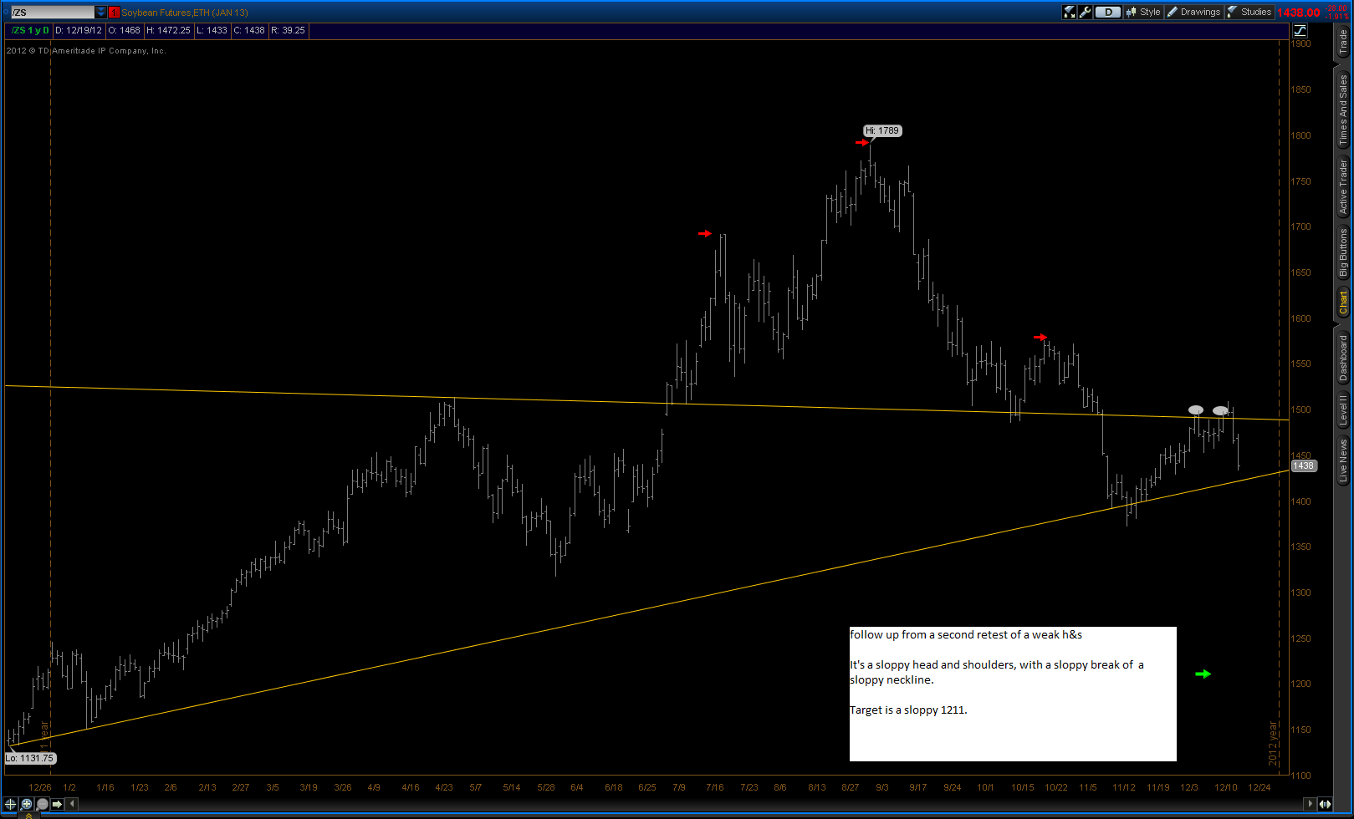The image size is (1354, 819).
Task: Click the crosshair pan icon at bottom left
Action: [x=9, y=804]
